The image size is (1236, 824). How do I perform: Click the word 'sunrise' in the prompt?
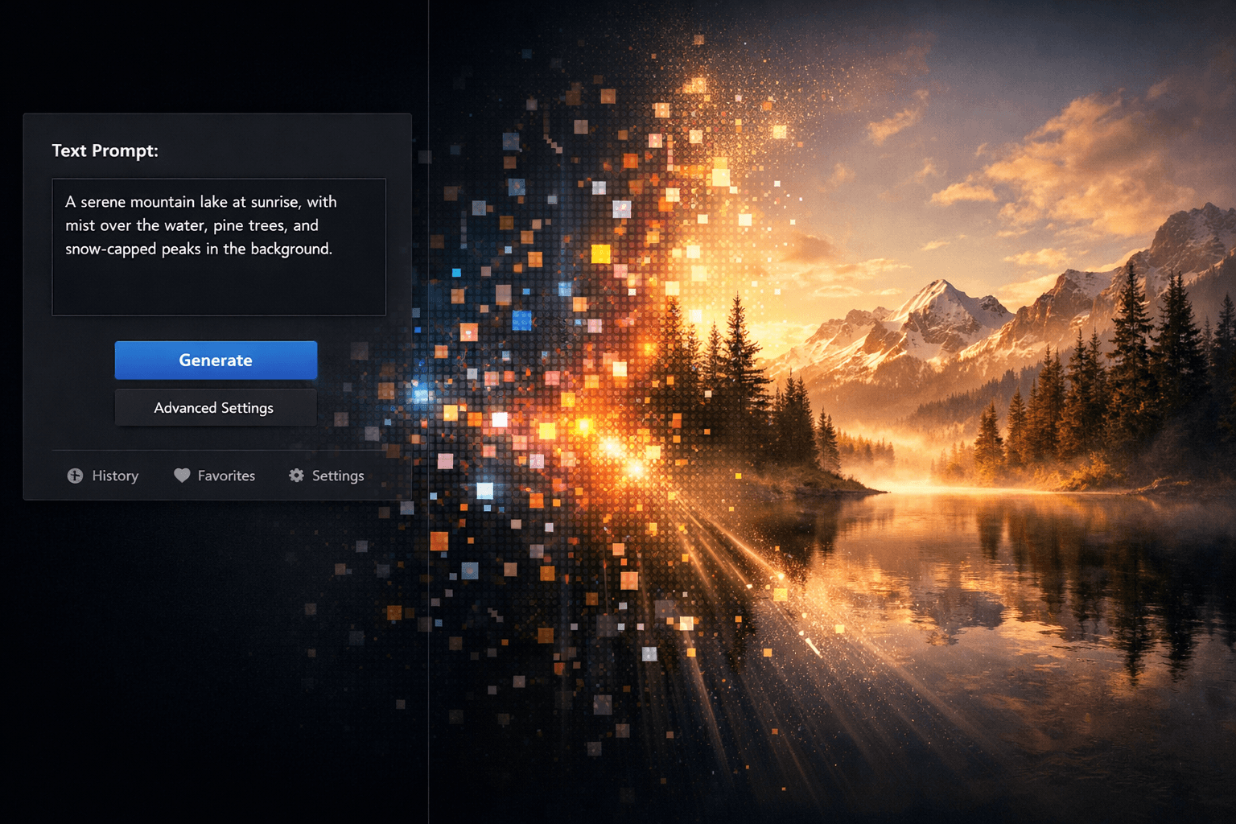click(x=274, y=202)
